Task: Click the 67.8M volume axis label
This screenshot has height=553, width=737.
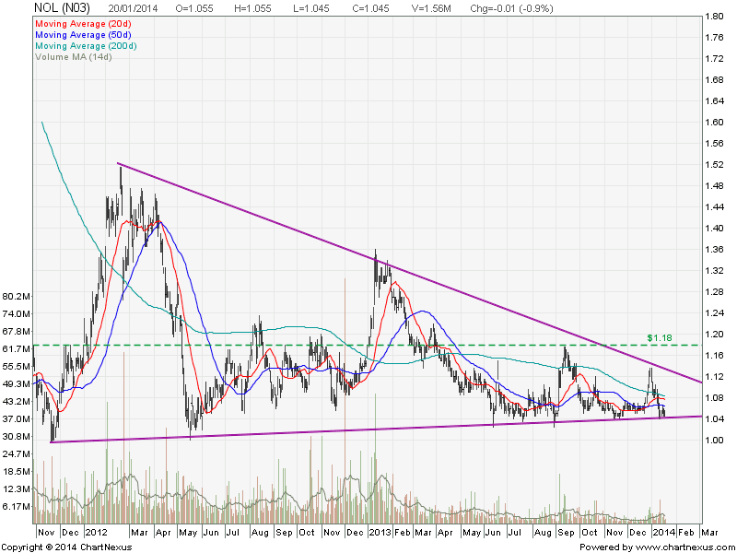Action: pos(17,331)
